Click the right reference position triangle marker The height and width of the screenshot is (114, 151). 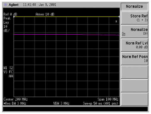tap(119, 17)
